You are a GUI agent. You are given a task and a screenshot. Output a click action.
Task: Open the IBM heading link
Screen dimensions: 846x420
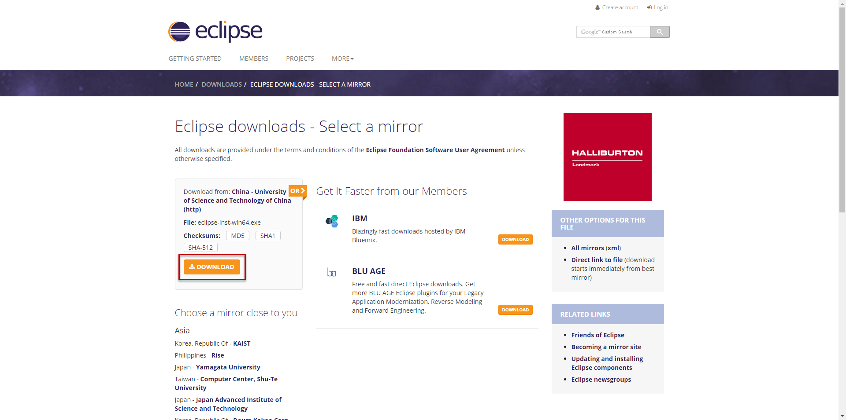tap(360, 219)
